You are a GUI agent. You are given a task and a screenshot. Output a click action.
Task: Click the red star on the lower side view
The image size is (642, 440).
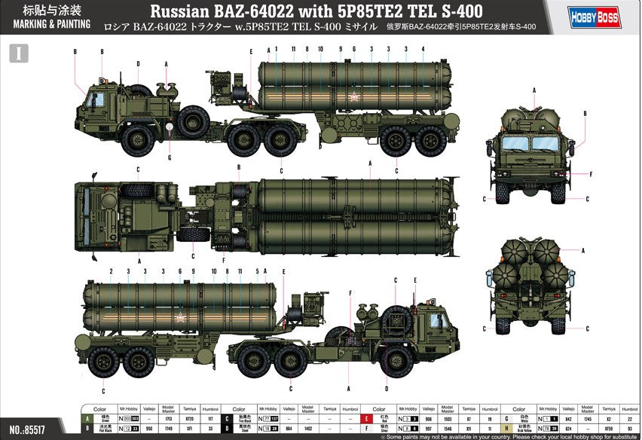(x=180, y=318)
